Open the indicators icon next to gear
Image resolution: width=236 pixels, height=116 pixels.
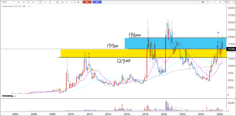pyautogui.click(x=62, y=2)
